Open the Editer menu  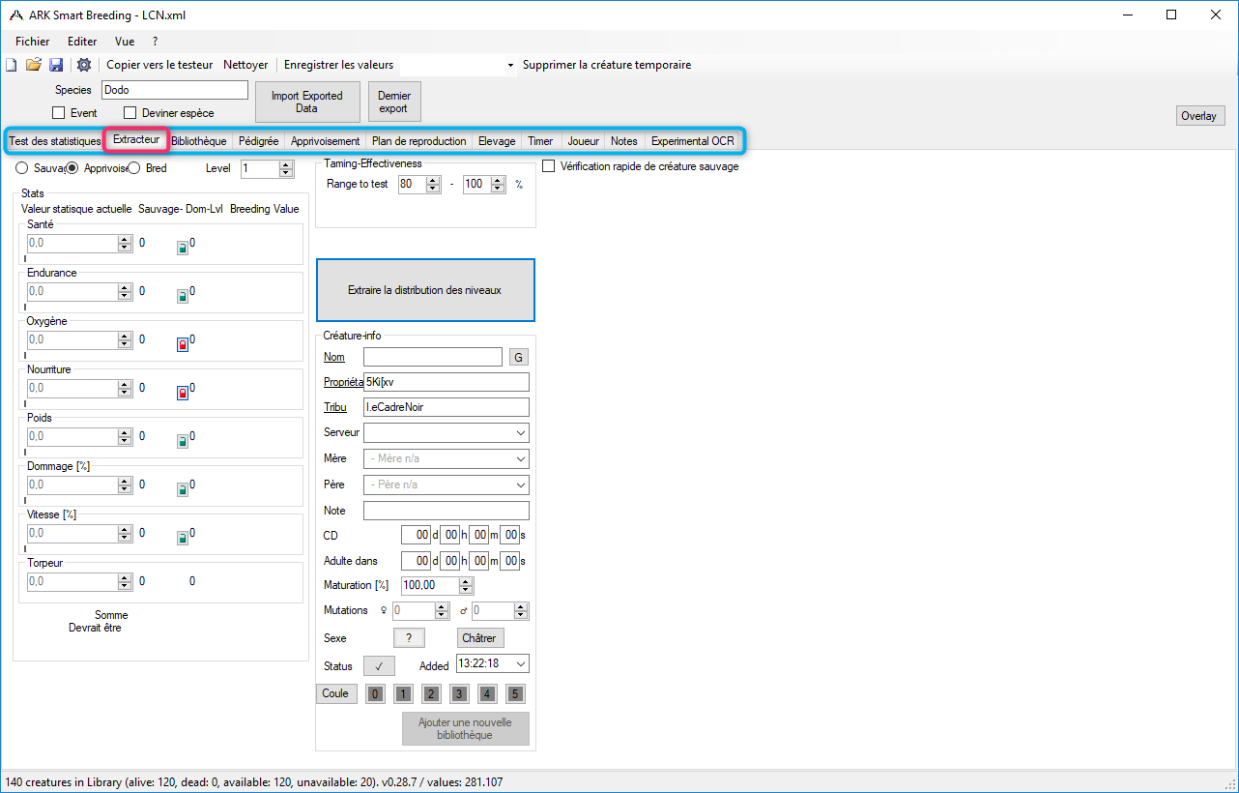[82, 42]
